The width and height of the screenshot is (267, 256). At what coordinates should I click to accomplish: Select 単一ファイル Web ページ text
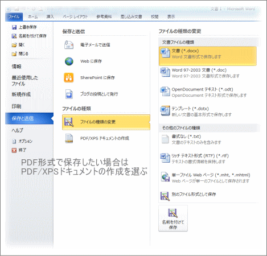211,175
